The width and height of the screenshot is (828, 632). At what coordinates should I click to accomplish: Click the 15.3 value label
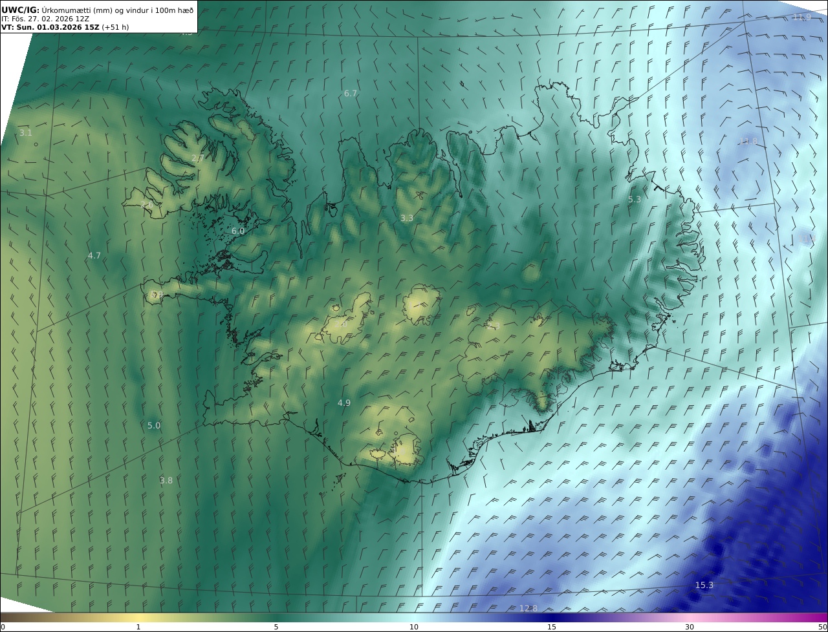tap(704, 585)
